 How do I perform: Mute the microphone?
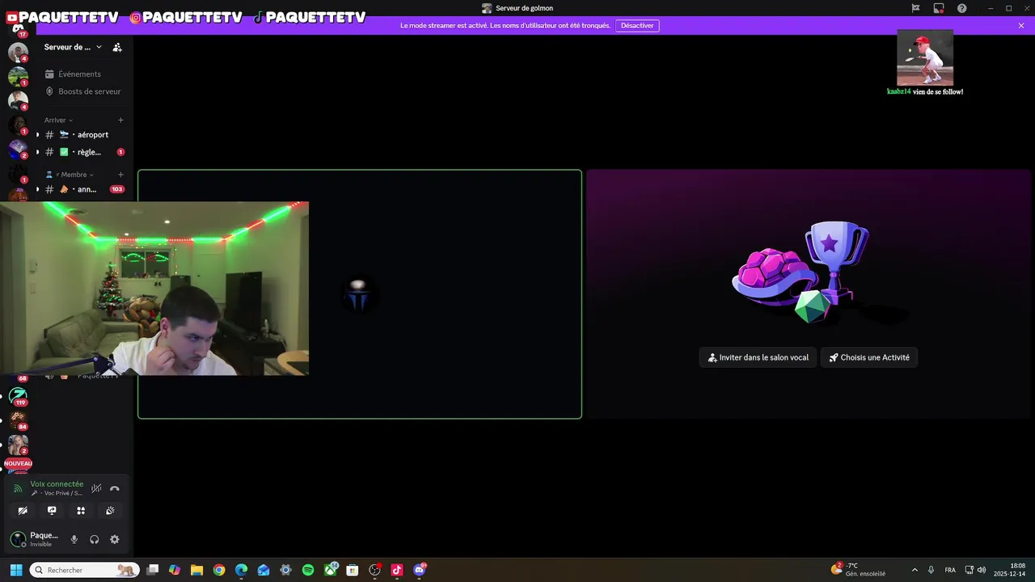point(74,539)
